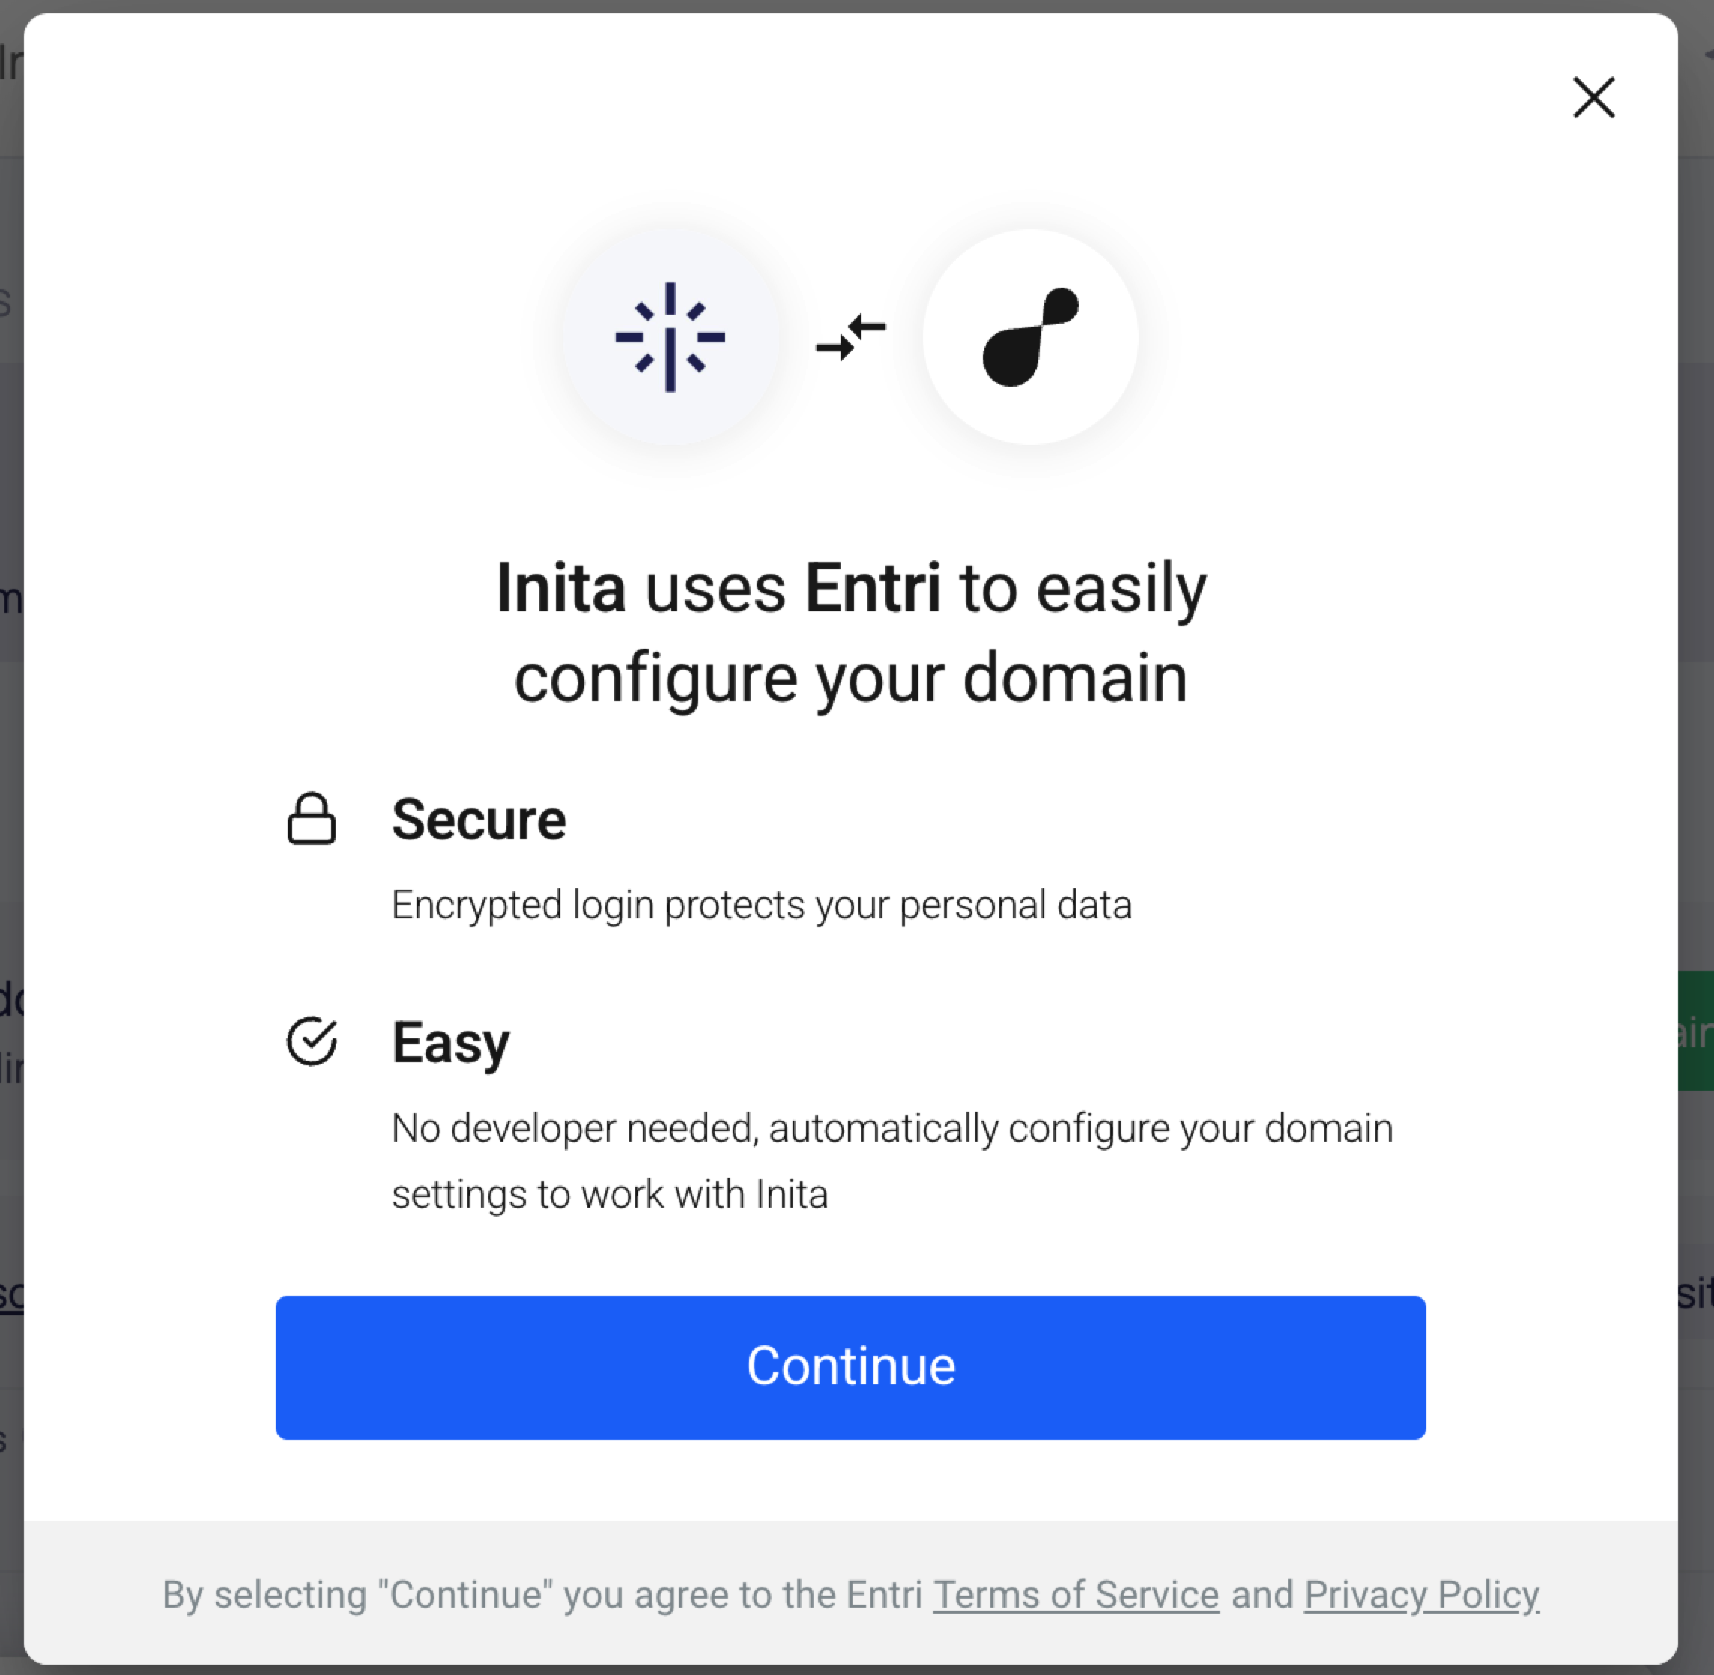
Task: Click the Entri black blob logo
Action: pyautogui.click(x=1030, y=337)
